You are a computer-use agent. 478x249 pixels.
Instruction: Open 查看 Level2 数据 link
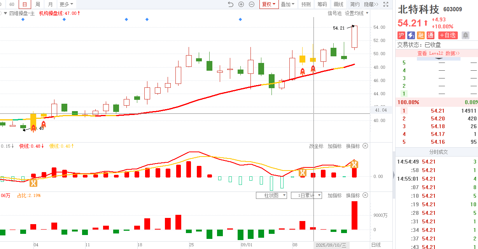pyautogui.click(x=438, y=53)
